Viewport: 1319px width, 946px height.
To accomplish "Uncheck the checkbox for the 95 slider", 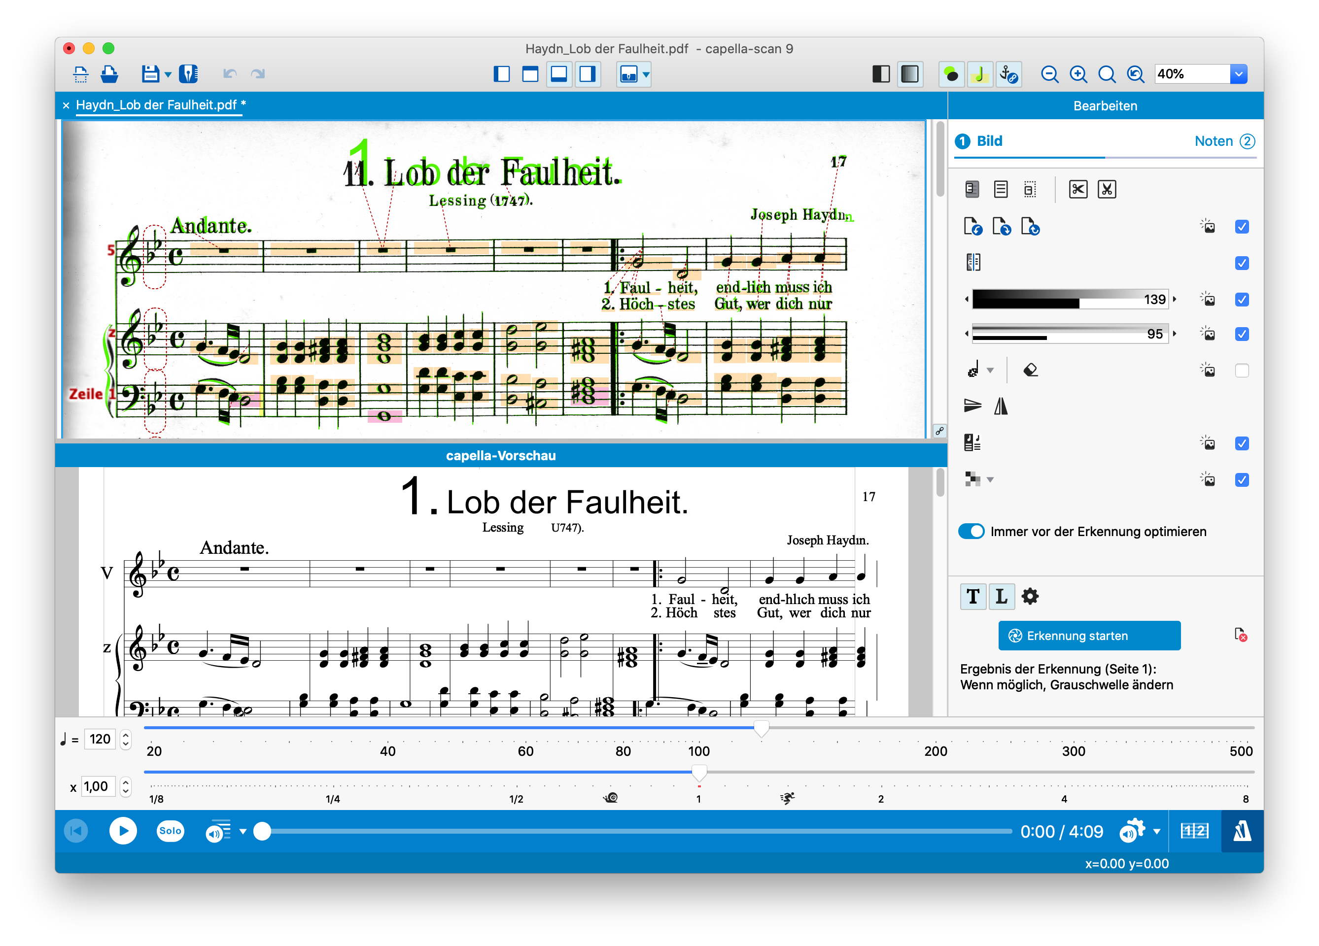I will (x=1242, y=334).
